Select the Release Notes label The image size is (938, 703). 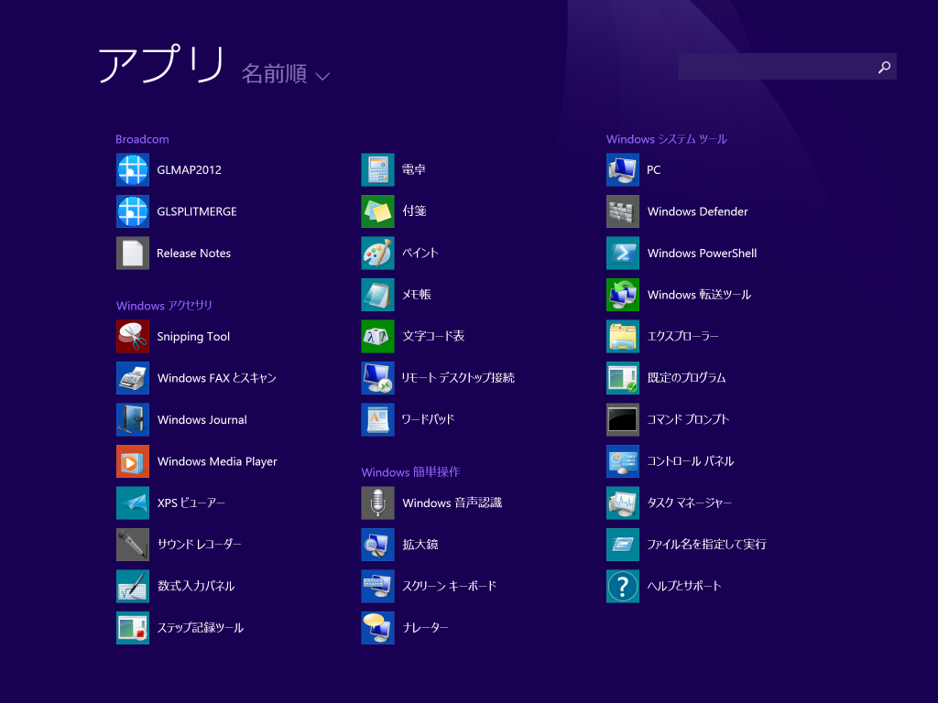point(194,253)
